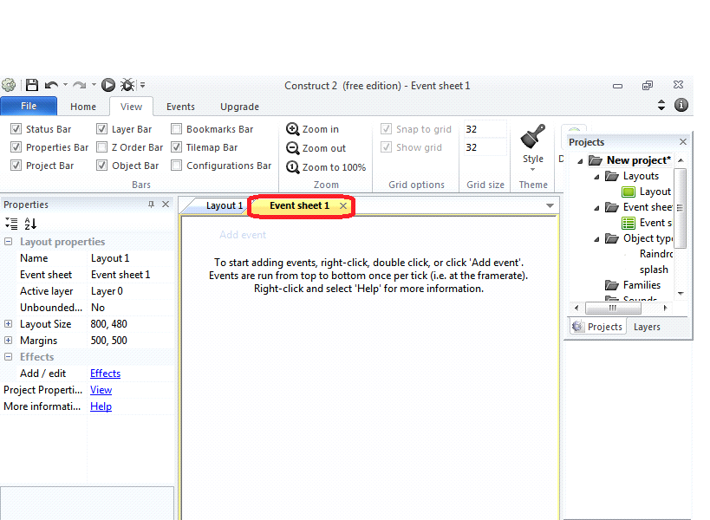Open the customize quick access toolbar dropdown
710x520 pixels.
[x=142, y=85]
